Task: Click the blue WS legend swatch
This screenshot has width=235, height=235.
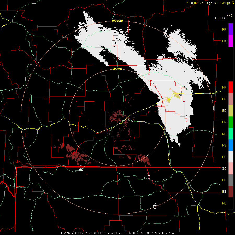Action: pos(231,145)
